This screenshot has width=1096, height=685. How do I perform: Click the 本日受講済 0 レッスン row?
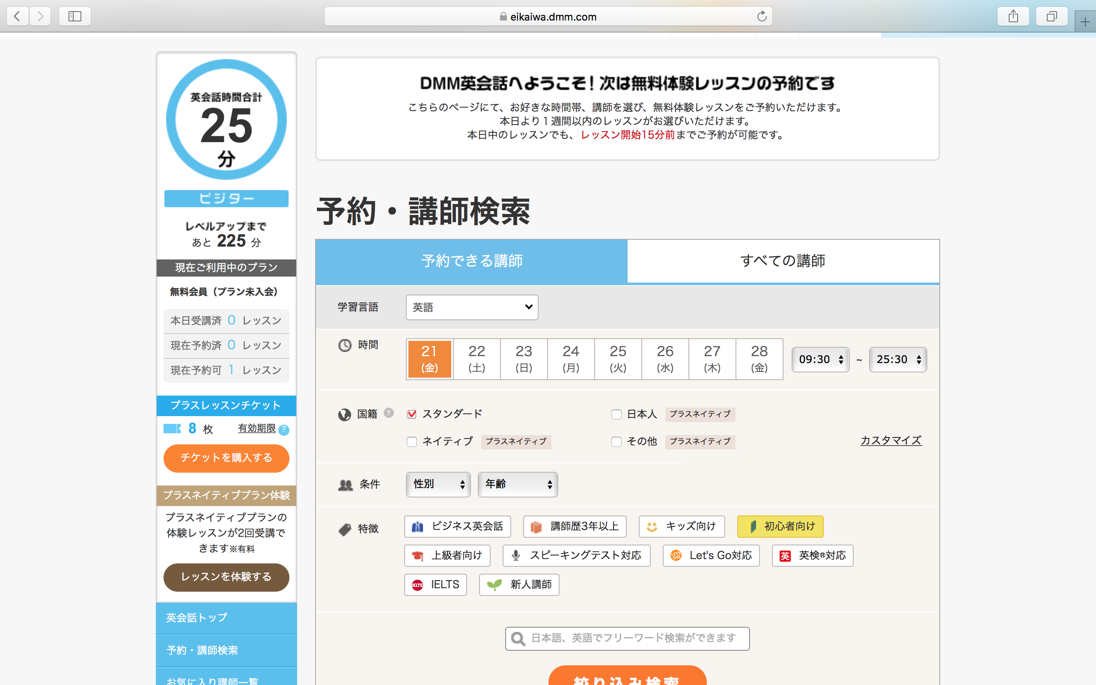tap(226, 321)
